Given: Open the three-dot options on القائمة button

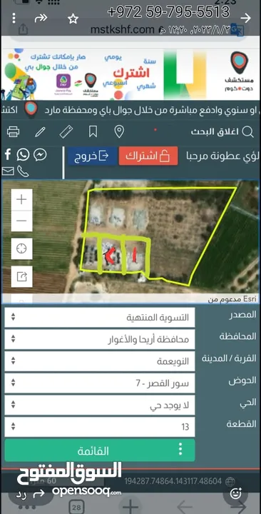Looking at the screenshot, I should (x=180, y=449).
